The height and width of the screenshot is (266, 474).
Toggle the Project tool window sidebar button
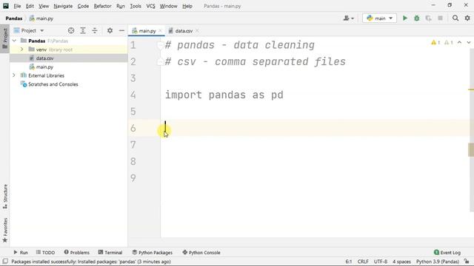point(5,38)
